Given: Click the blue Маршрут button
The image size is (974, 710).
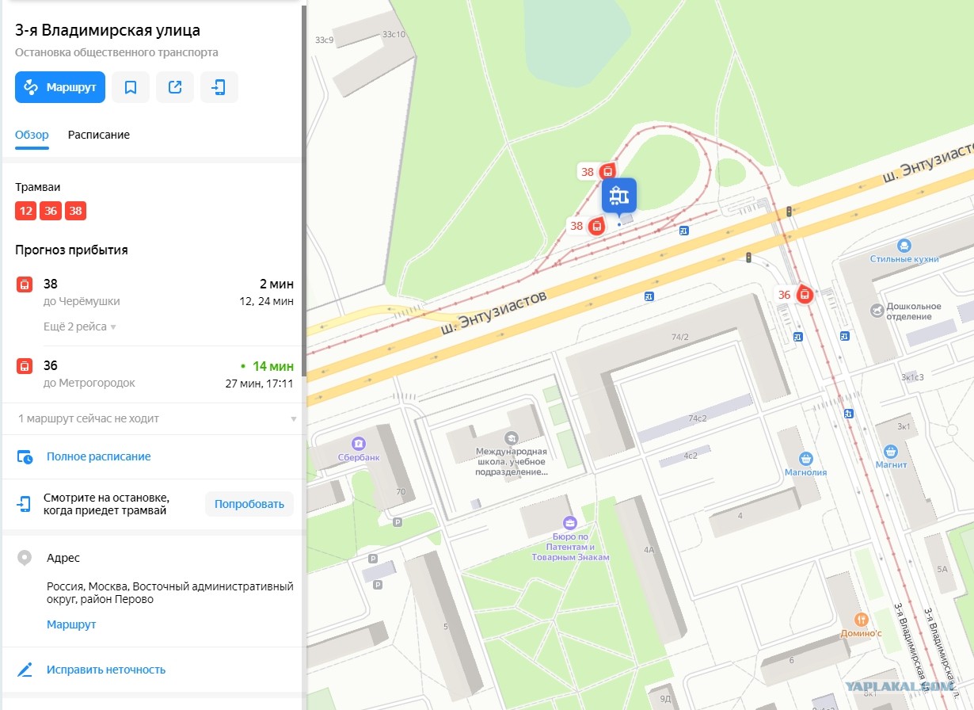Looking at the screenshot, I should (x=60, y=87).
